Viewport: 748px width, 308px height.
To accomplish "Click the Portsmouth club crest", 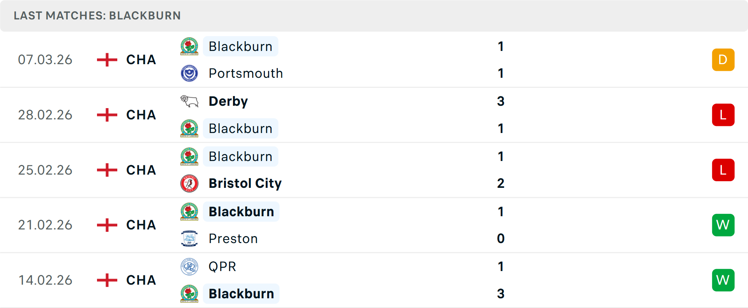I will pos(189,73).
